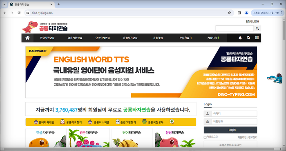Open the 영문자판연습 menu

(75, 38)
